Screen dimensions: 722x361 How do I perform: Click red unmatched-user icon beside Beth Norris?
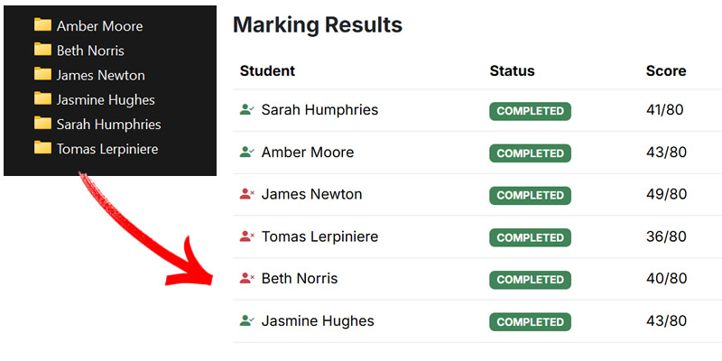(x=247, y=279)
